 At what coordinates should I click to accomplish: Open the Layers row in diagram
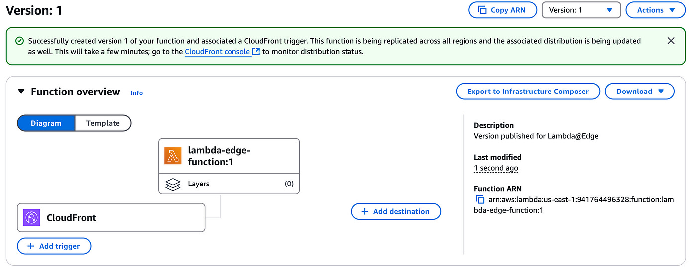(229, 184)
